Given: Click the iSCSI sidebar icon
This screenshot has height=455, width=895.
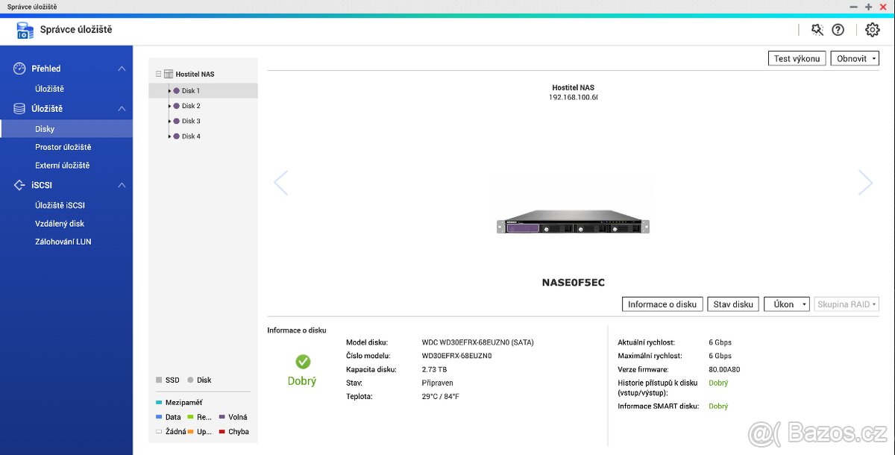Looking at the screenshot, I should point(20,185).
